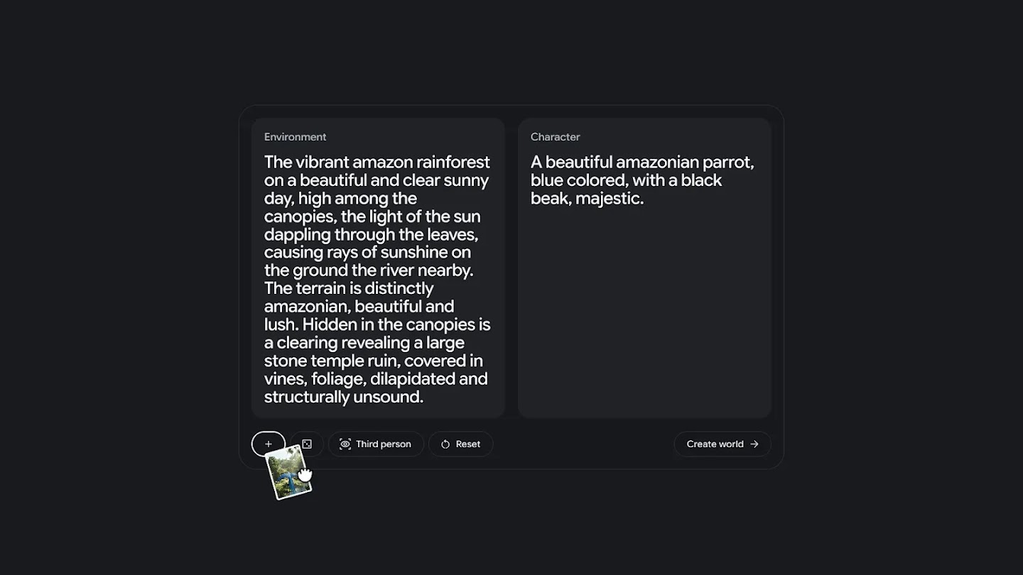This screenshot has width=1023, height=575.
Task: Click the empty area of the Character box
Action: pyautogui.click(x=644, y=312)
